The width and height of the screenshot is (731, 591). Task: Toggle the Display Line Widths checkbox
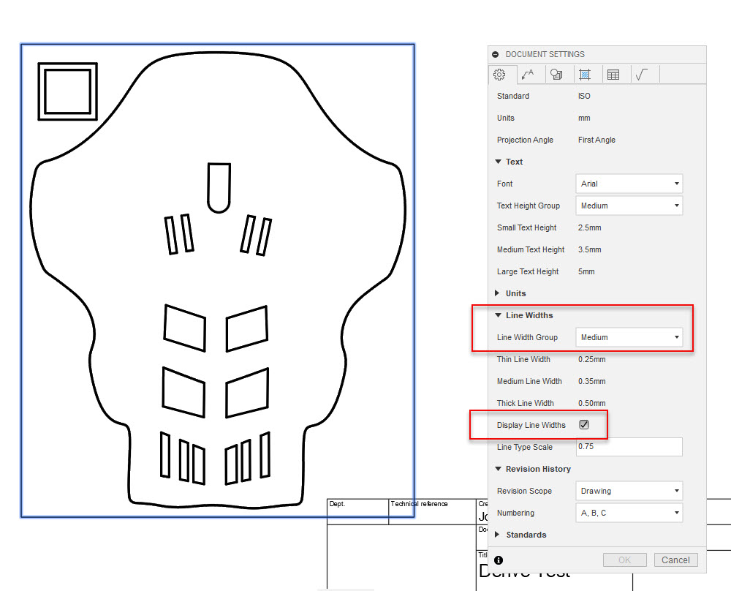point(583,424)
